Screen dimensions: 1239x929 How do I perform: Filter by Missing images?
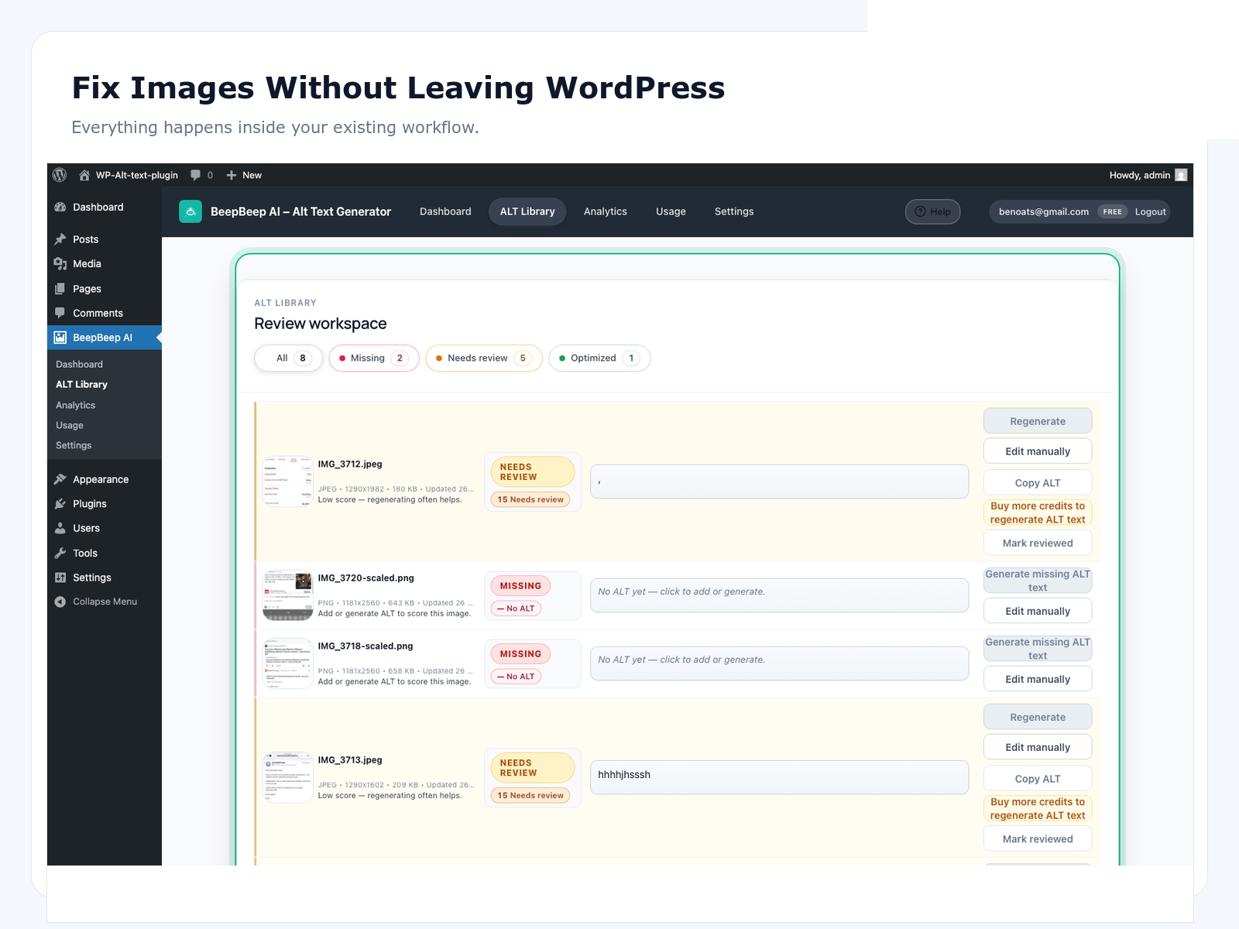[x=374, y=358]
